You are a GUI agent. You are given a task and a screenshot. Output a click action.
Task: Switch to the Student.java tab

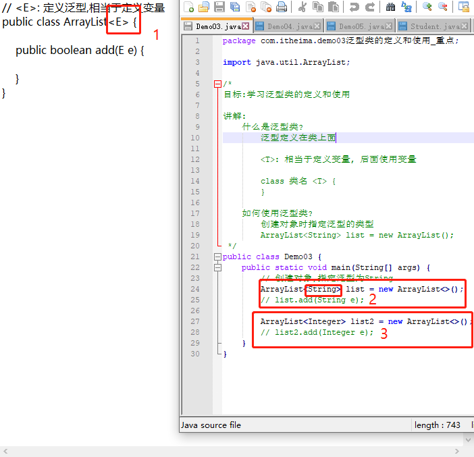[433, 26]
